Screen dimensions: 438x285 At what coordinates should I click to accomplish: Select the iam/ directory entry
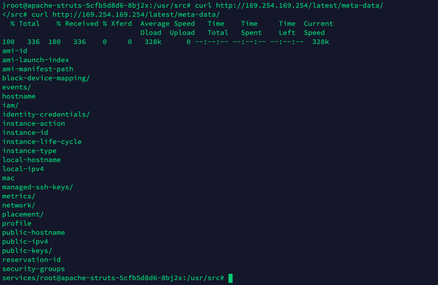click(10, 105)
